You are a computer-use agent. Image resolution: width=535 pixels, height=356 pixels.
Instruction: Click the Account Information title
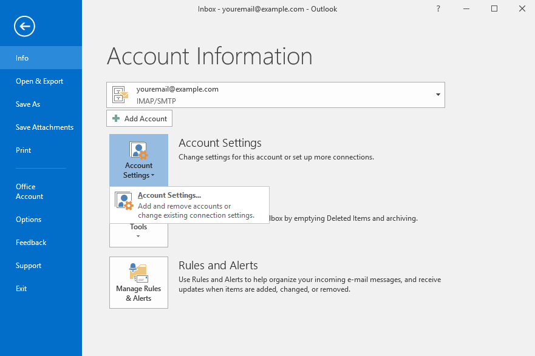[x=210, y=56]
